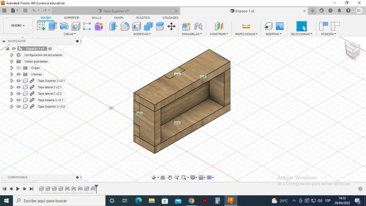This screenshot has width=366, height=206.
Task: Pick the Combine tool
Action: (148, 26)
